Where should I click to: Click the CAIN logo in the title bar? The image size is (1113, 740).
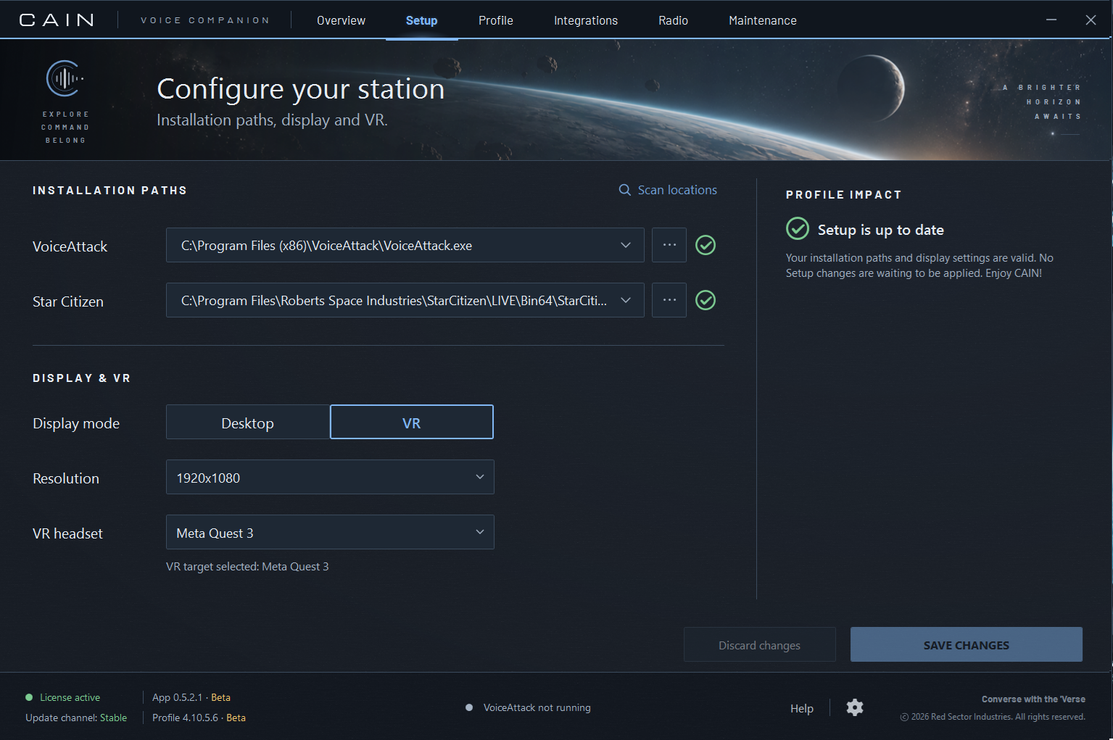pyautogui.click(x=57, y=20)
